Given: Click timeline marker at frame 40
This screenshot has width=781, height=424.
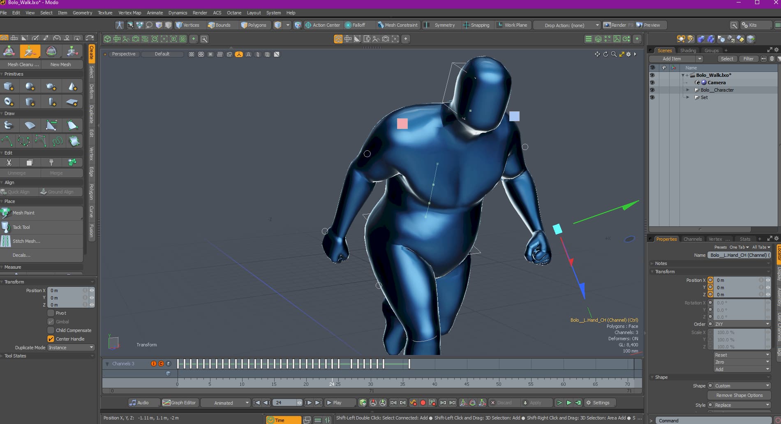Looking at the screenshot, I should click(x=434, y=384).
